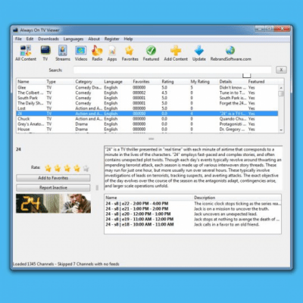This screenshot has height=303, width=303.
Task: Open the All Content toolbar icon
Action: point(26,51)
